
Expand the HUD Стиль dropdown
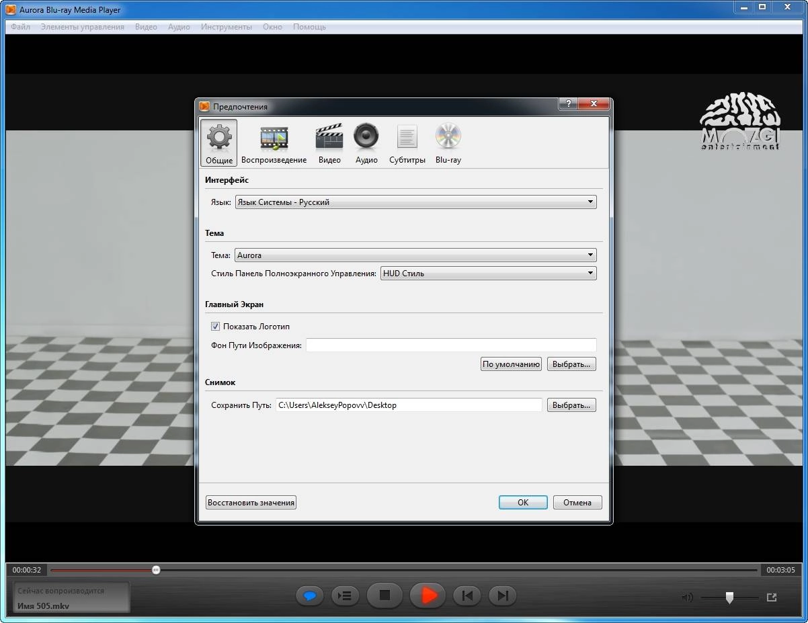pyautogui.click(x=489, y=274)
